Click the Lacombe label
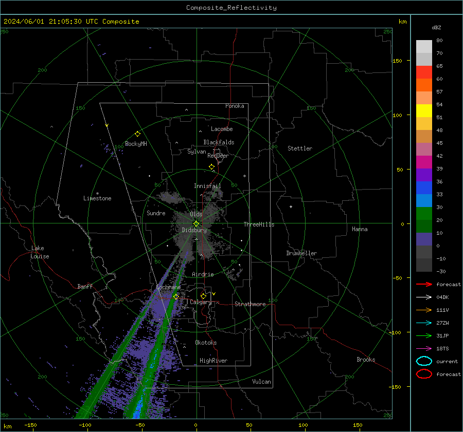 (x=222, y=129)
